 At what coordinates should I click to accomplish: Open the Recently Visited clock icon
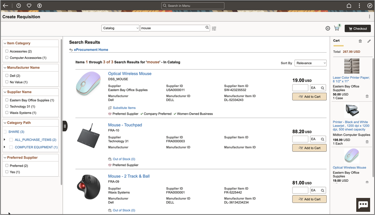coord(19,6)
